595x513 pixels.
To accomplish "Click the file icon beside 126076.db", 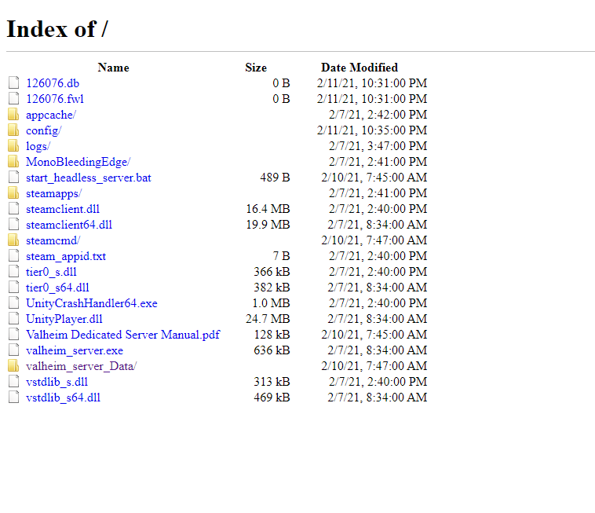I will click(x=13, y=82).
